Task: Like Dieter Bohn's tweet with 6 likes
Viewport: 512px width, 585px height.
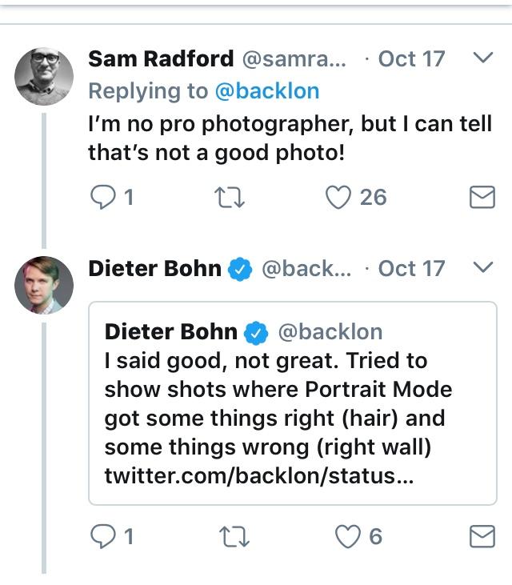Action: coord(347,536)
